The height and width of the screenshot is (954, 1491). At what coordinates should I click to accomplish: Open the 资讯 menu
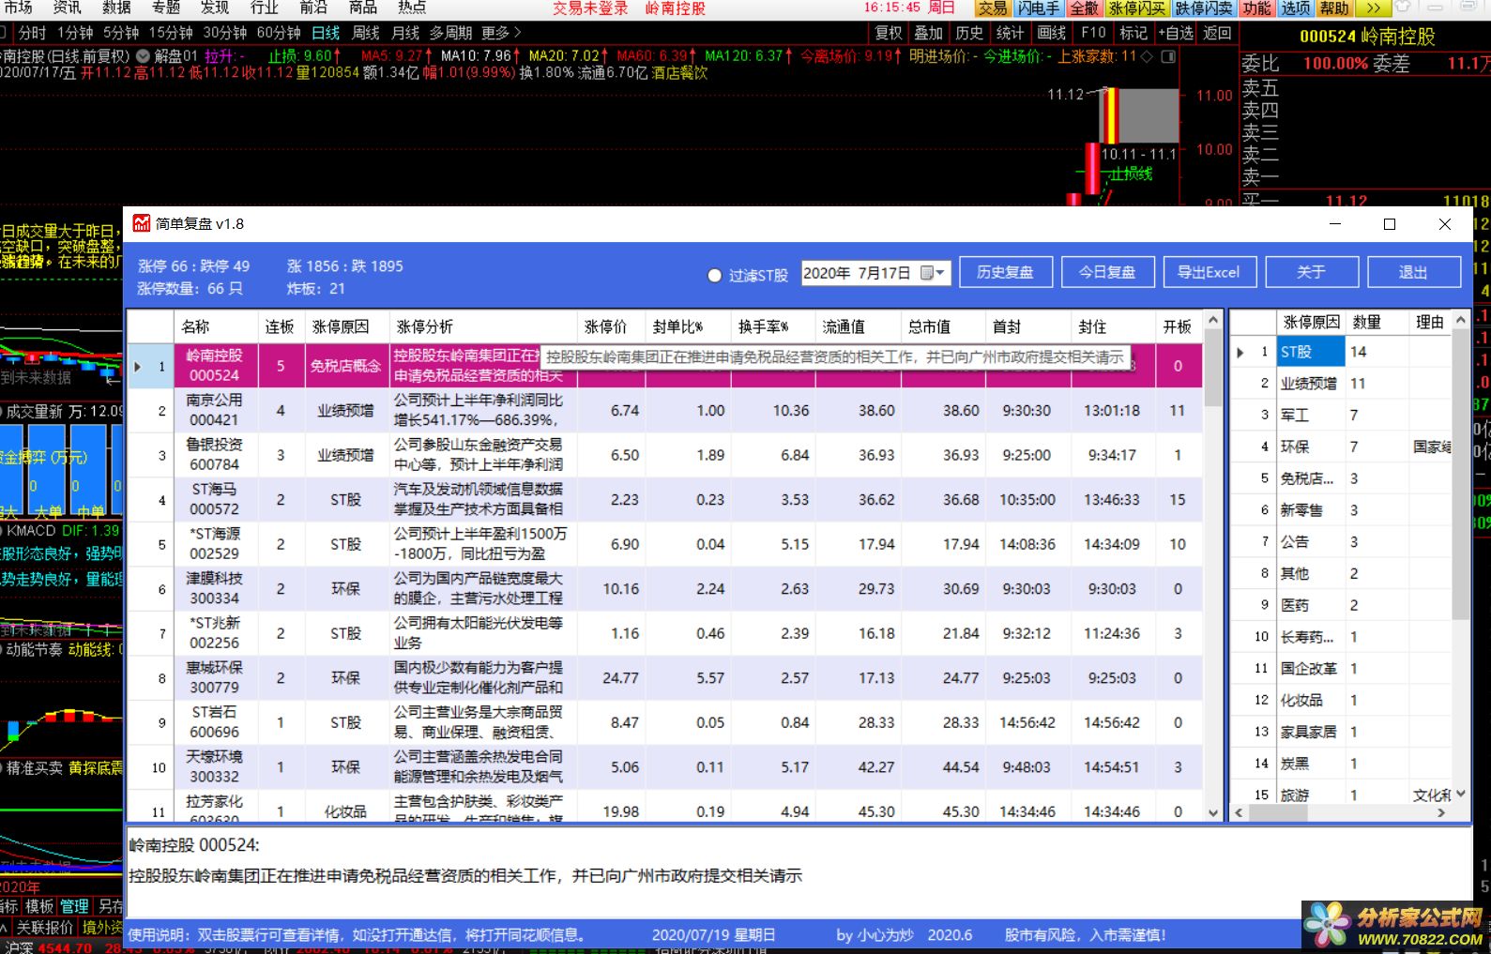pos(67,8)
